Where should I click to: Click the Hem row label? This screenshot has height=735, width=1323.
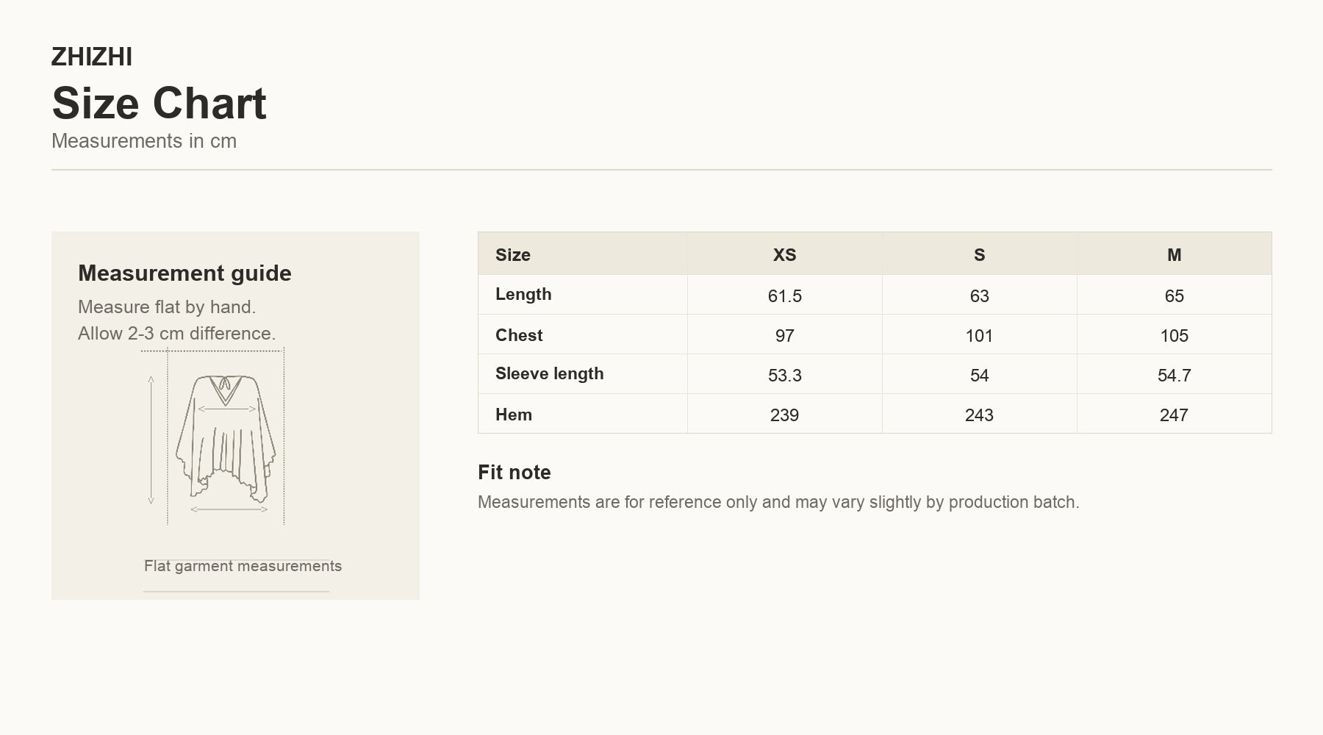pyautogui.click(x=514, y=415)
